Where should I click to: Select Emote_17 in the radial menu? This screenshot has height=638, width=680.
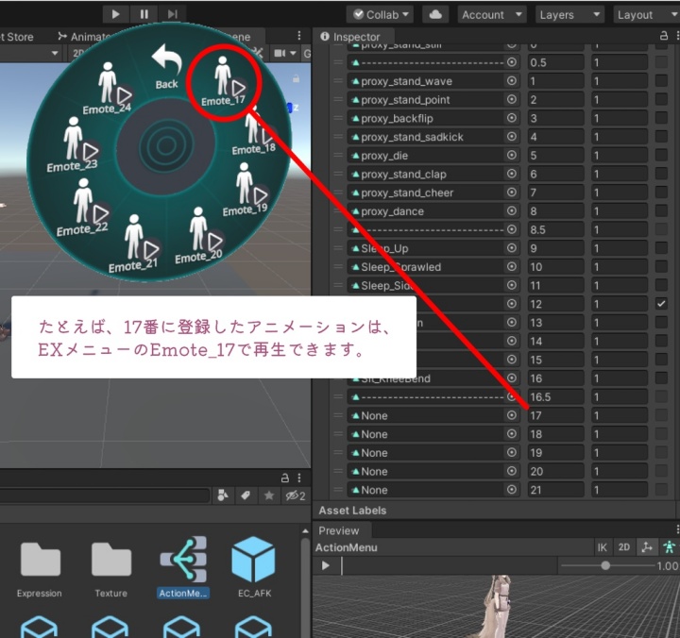click(224, 82)
